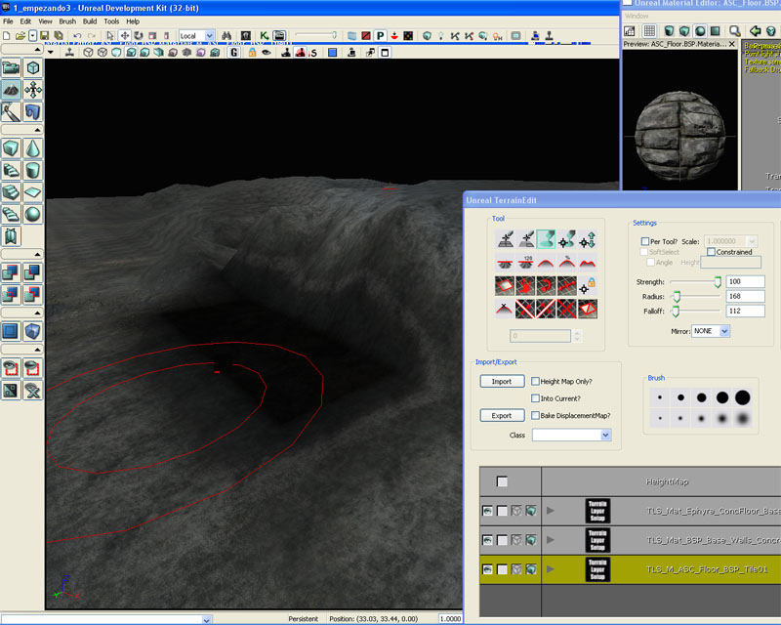Choose the Noise terrain tool with wavy line
781x625 pixels.
588,262
